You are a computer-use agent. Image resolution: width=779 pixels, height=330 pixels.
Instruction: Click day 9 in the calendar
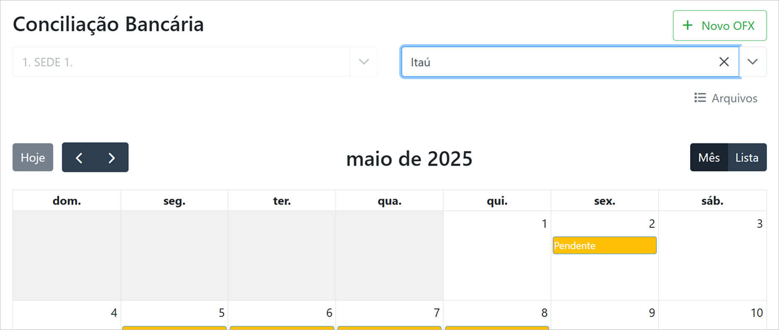pyautogui.click(x=652, y=313)
